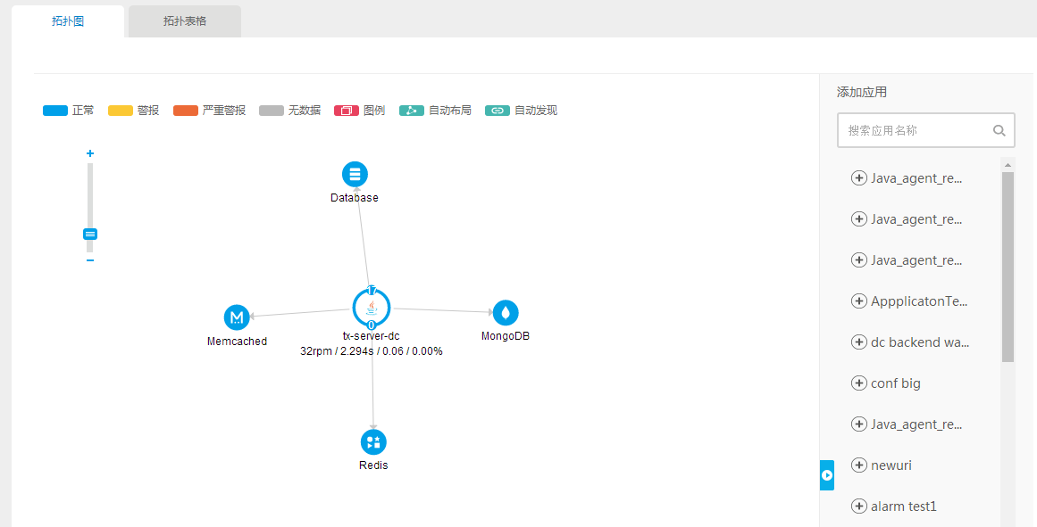
Task: Zoom out with the minus button
Action: (x=90, y=260)
